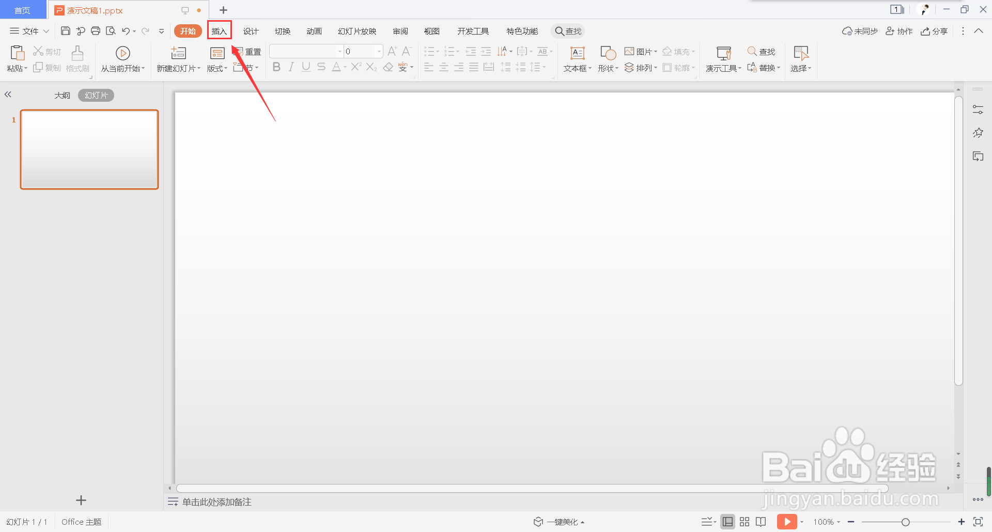Toggle Italic formatting
Viewport: 992px width, 532px height.
pos(291,67)
